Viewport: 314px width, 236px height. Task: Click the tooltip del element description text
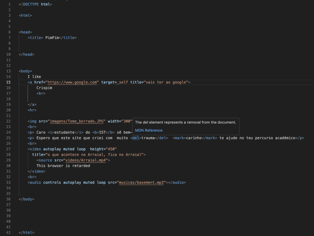(186, 122)
